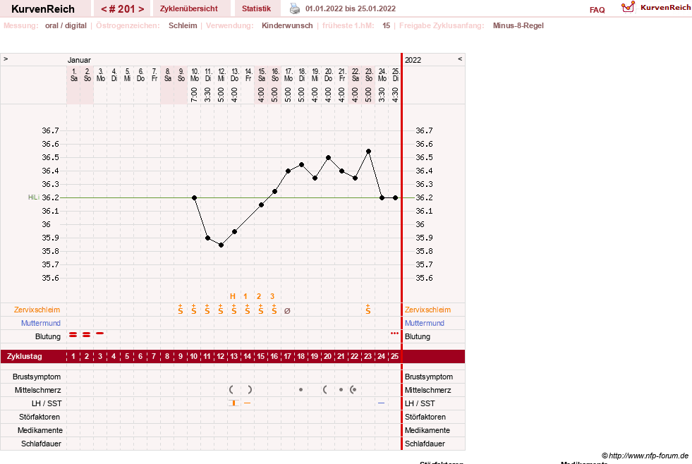Click the right Muttermund row label
Screen dimensions: 692x464
tap(425, 323)
